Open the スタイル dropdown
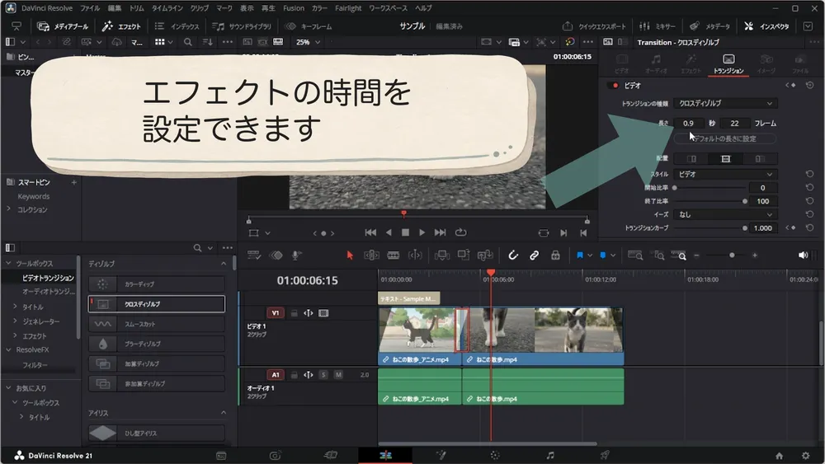The height and width of the screenshot is (464, 825). point(725,174)
